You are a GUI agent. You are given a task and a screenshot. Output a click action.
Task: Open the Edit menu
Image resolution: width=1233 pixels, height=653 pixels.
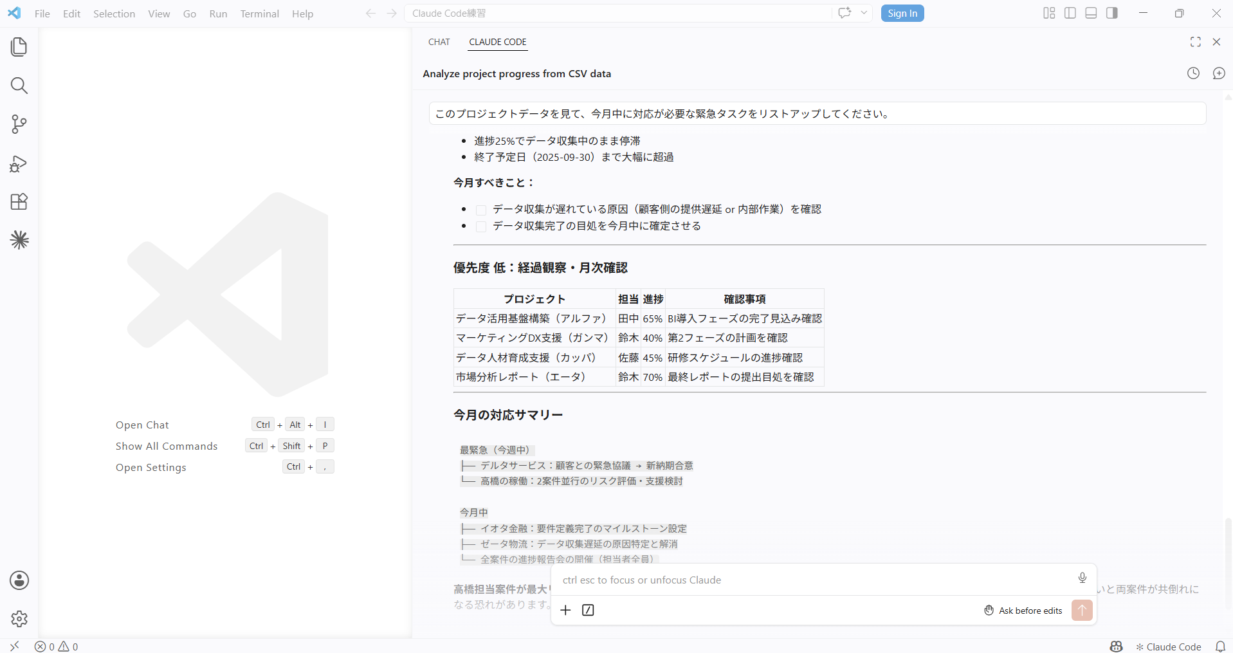71,14
